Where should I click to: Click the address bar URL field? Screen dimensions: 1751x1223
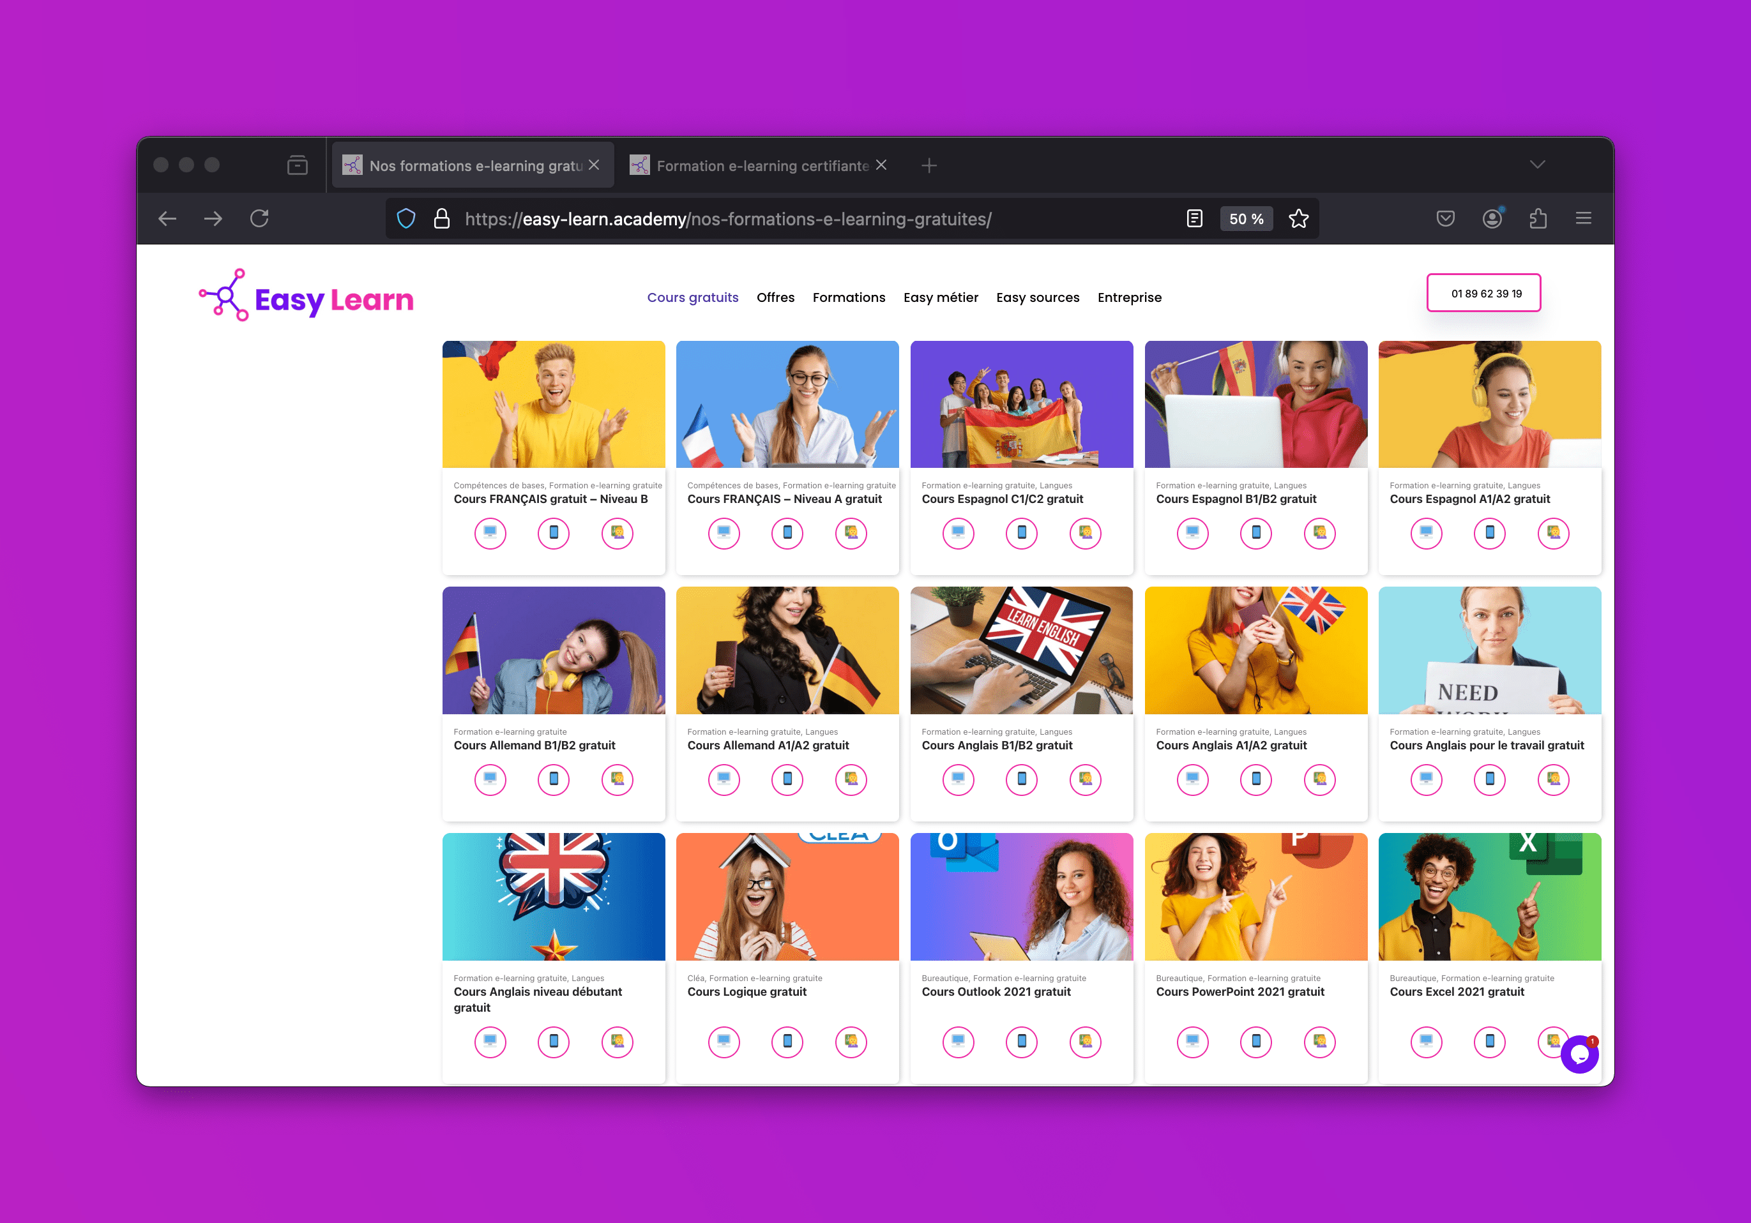(x=729, y=219)
